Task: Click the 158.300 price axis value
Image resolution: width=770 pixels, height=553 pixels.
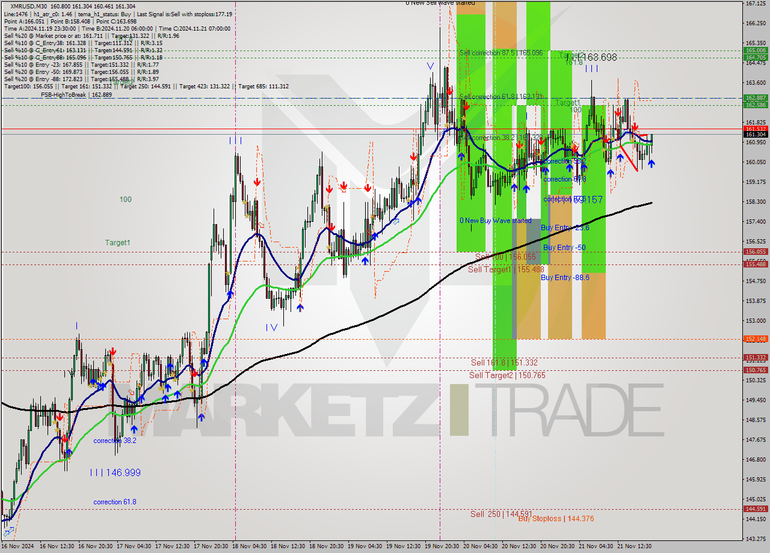Action: point(756,202)
